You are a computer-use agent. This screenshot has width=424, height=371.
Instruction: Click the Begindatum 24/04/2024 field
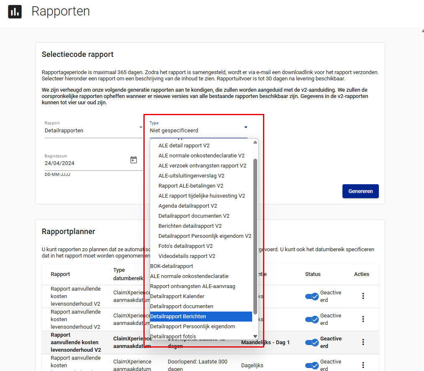click(94, 163)
